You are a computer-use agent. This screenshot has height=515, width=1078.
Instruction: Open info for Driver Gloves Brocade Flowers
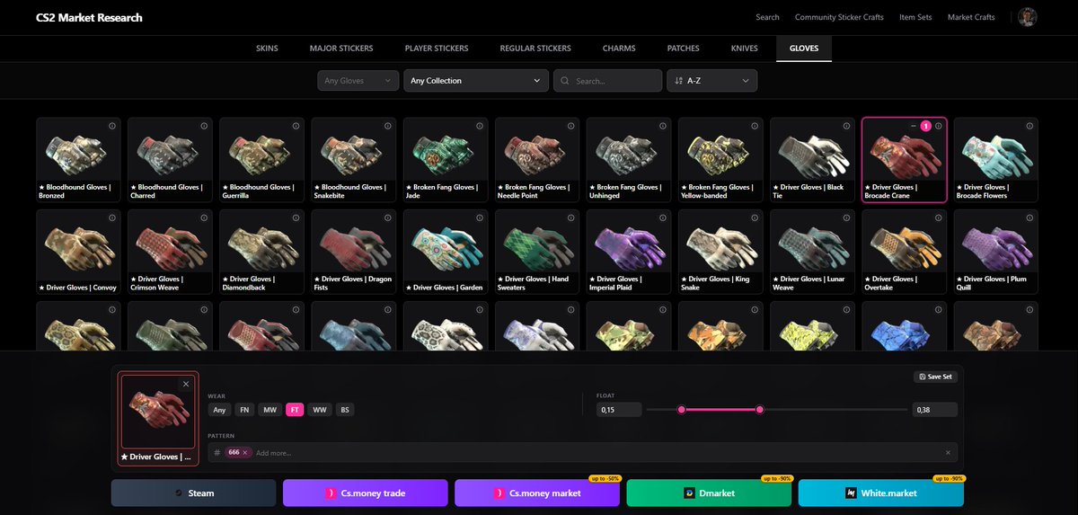coord(1029,126)
